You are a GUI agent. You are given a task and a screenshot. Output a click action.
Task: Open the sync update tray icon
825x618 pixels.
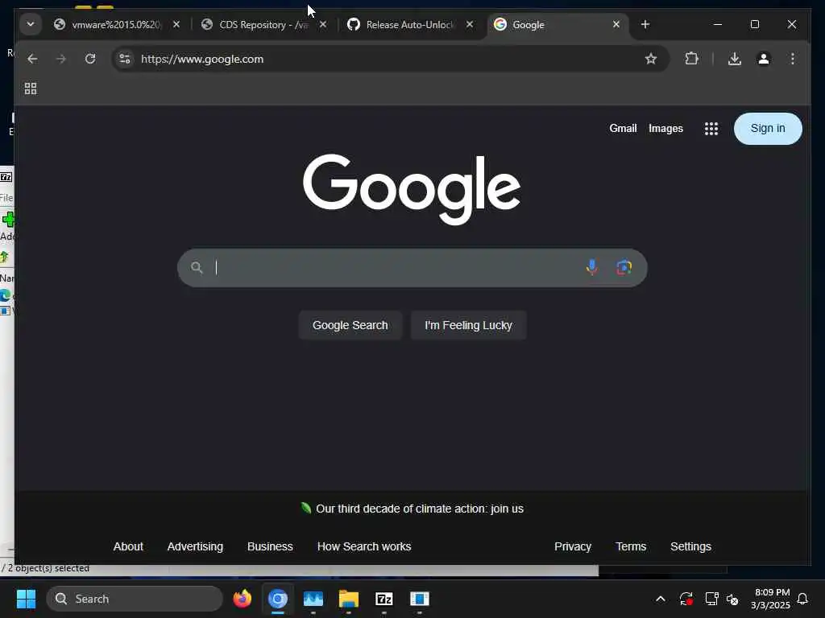(686, 599)
